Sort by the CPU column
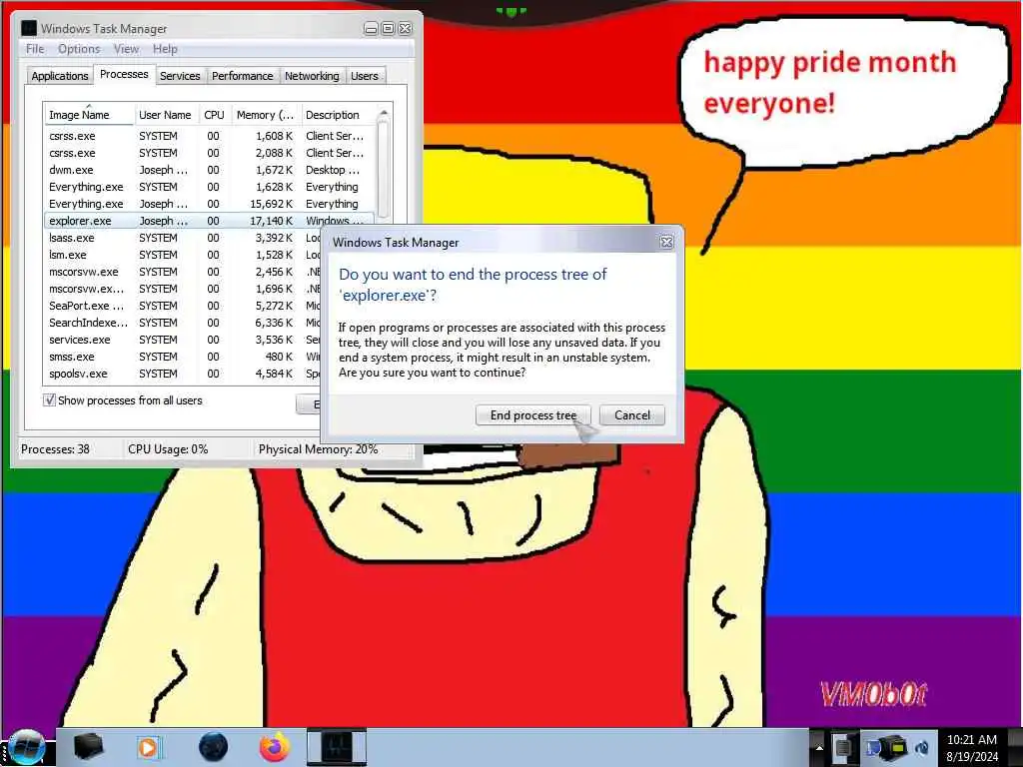Image resolution: width=1023 pixels, height=767 pixels. coord(214,115)
